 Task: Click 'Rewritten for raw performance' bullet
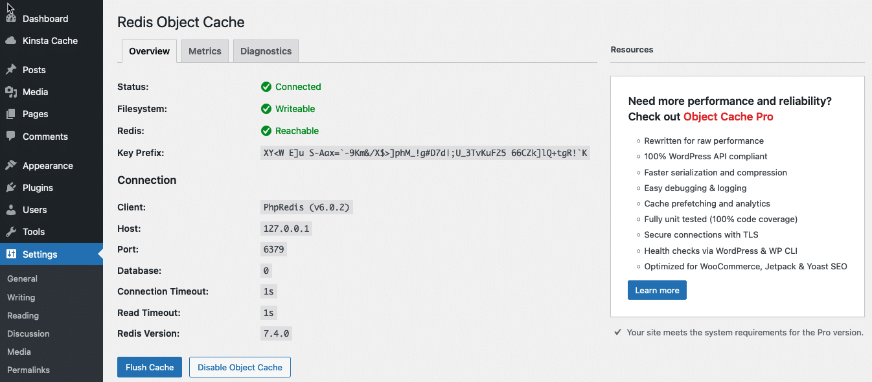(x=704, y=140)
